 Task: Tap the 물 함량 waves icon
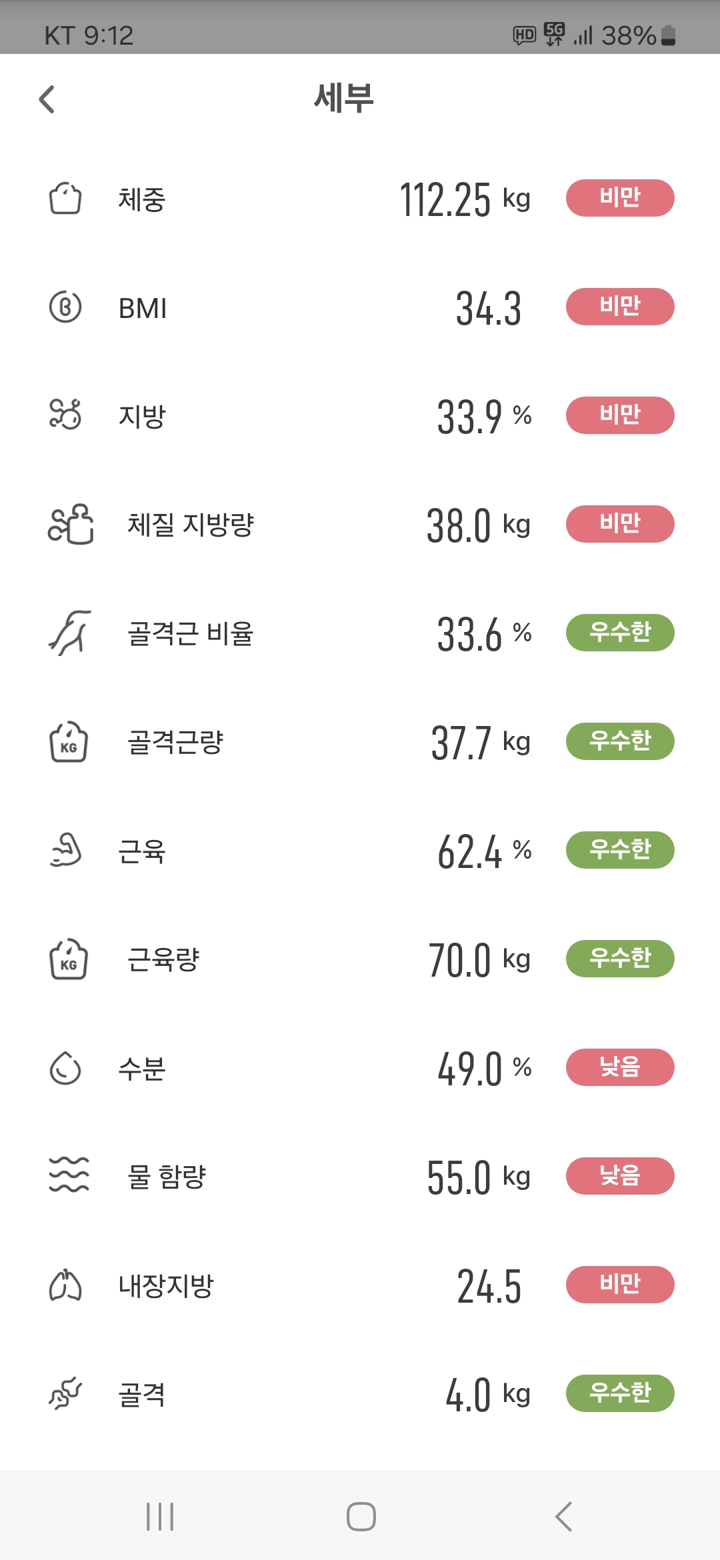point(69,1175)
